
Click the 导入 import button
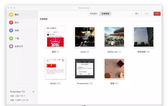point(137,14)
